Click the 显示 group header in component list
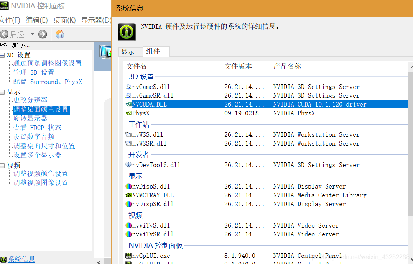Screen dimensions: 413x264 pyautogui.click(x=135, y=176)
